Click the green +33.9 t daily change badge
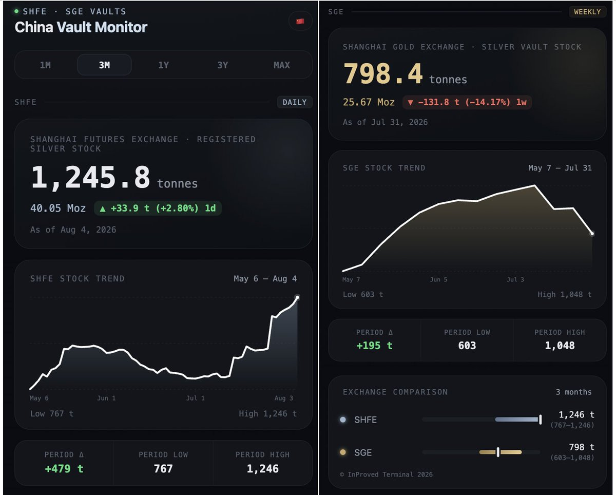Image resolution: width=616 pixels, height=495 pixels. (x=158, y=208)
